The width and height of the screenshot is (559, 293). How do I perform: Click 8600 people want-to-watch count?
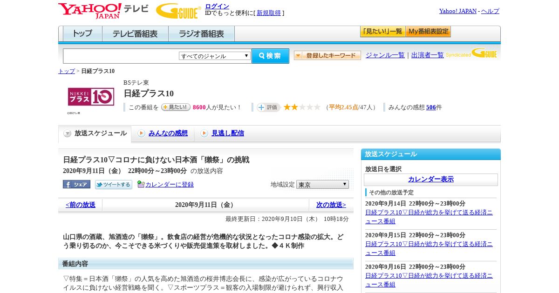pos(199,107)
